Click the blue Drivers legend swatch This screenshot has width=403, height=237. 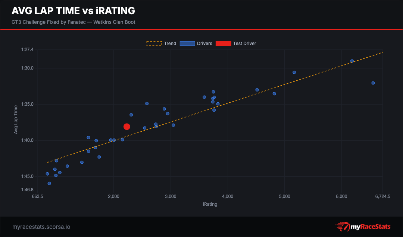click(x=187, y=44)
